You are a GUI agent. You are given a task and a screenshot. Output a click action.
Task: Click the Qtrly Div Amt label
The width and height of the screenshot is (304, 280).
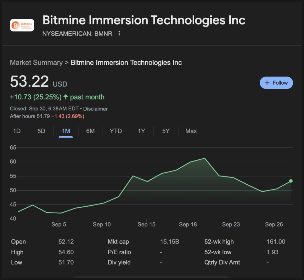[x=222, y=262]
